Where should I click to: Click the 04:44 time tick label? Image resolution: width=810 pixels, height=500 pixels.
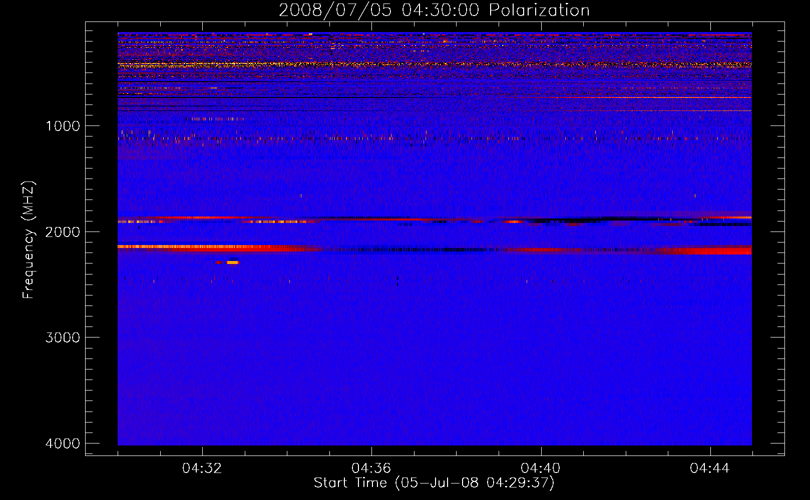pos(710,468)
